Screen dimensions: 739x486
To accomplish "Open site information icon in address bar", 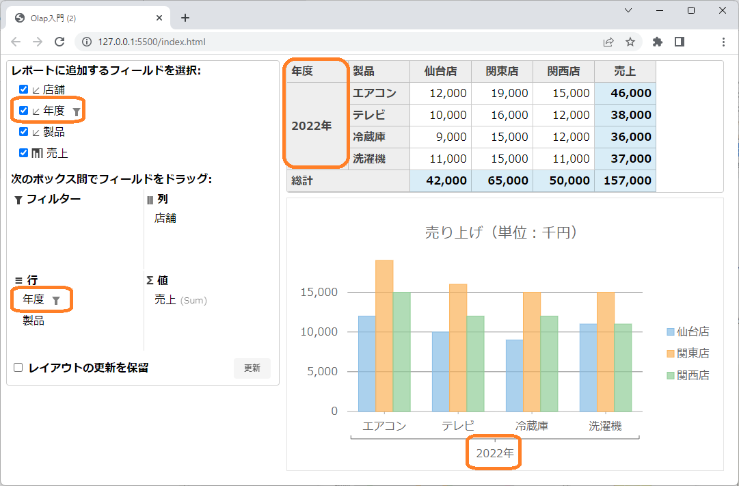I will [87, 42].
